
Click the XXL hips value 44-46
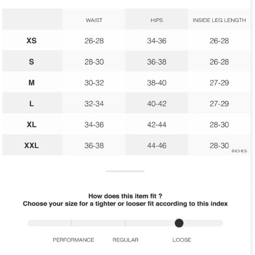(x=157, y=146)
